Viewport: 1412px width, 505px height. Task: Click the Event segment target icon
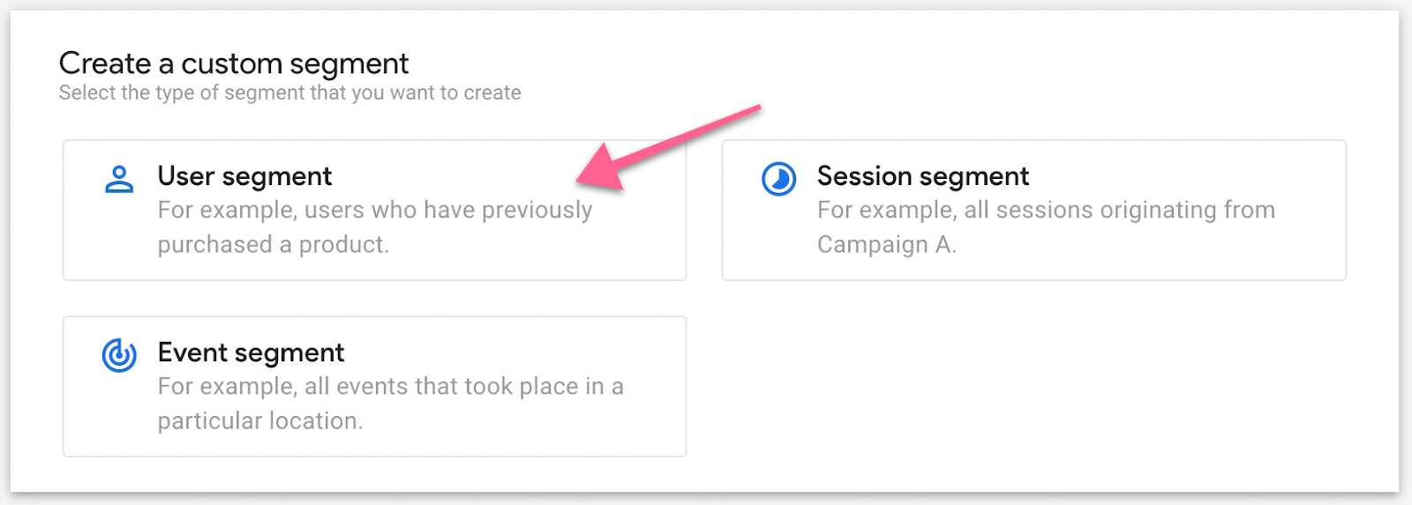pos(119,355)
